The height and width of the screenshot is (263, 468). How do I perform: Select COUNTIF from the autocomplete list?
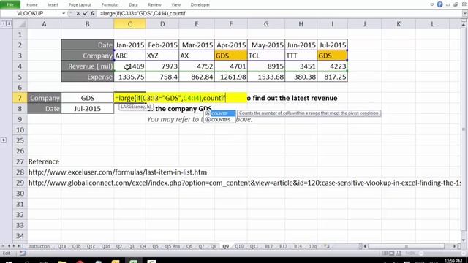[x=219, y=113]
